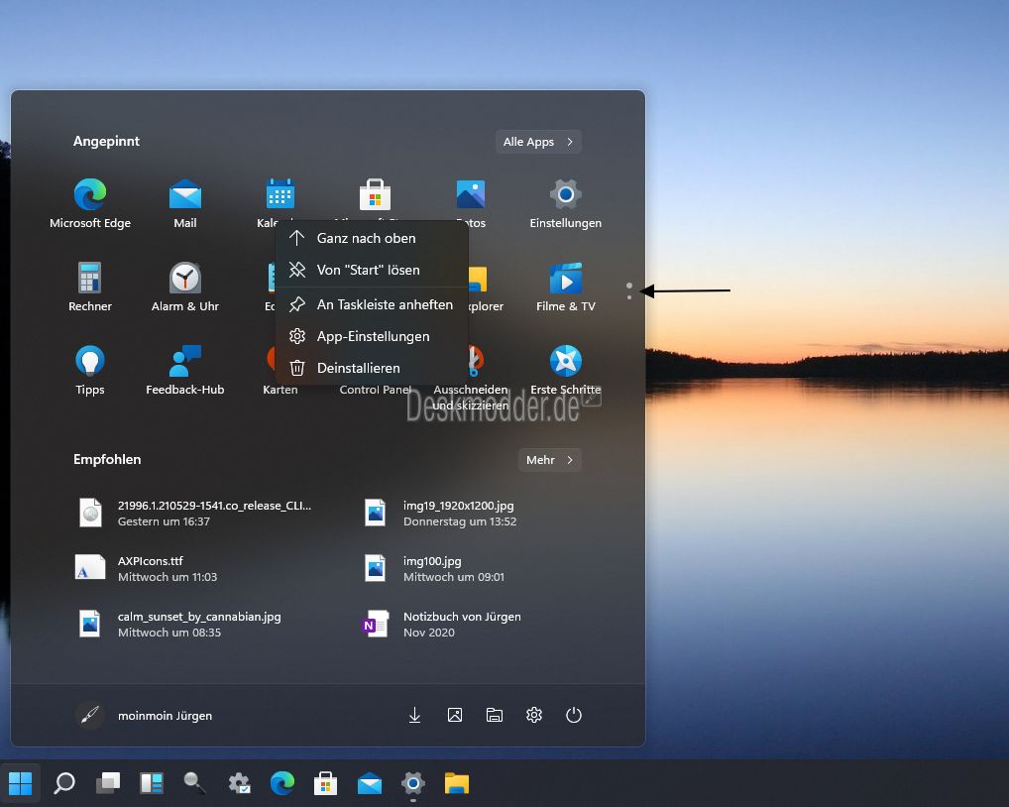Open recommended file img100.jpg
This screenshot has width=1009, height=807.
click(x=434, y=569)
